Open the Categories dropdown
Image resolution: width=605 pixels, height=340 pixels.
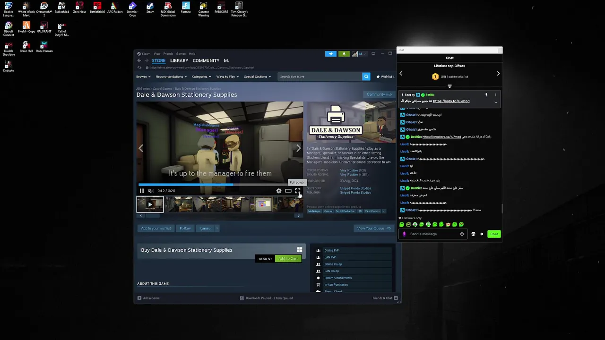[201, 76]
